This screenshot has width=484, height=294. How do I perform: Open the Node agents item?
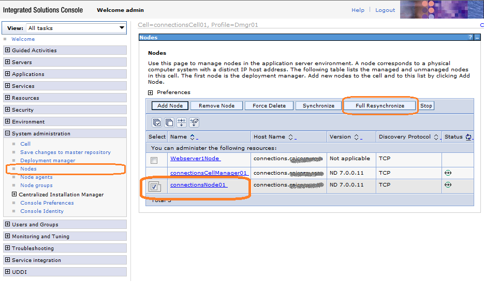click(x=36, y=177)
